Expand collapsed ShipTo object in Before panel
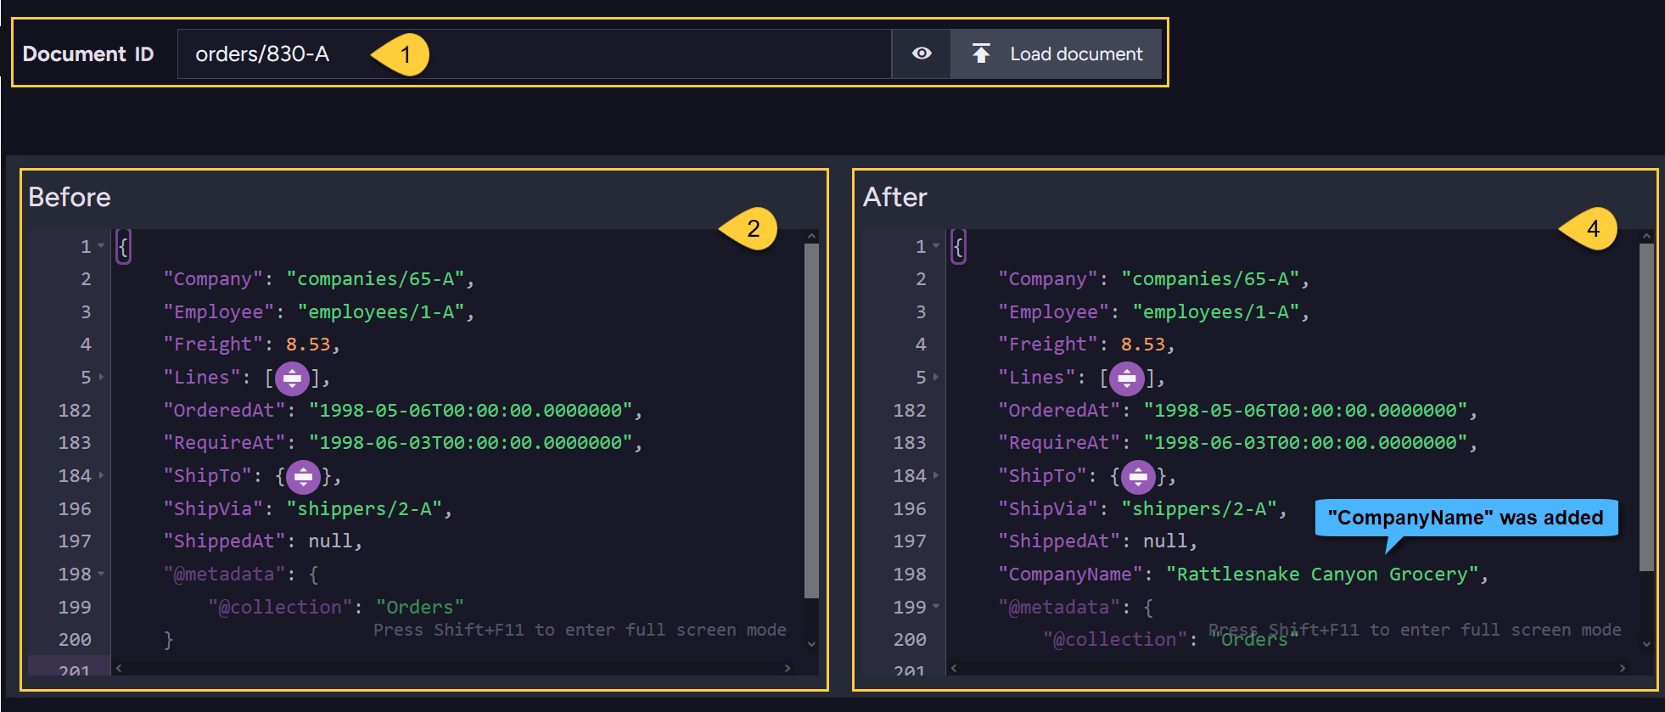Viewport: 1665px width, 712px height. tap(303, 477)
